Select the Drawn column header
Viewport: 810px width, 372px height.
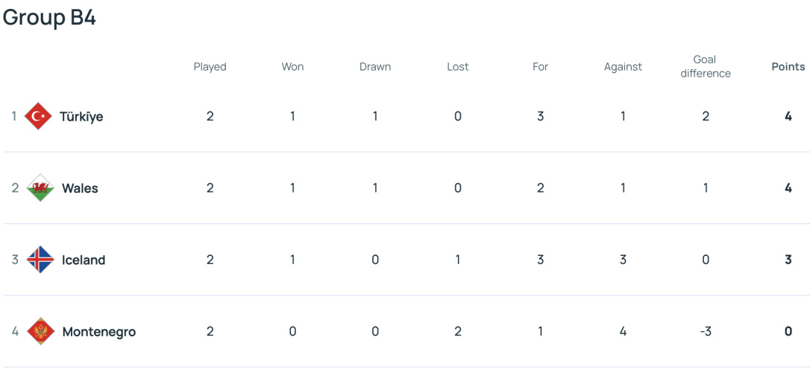(375, 66)
